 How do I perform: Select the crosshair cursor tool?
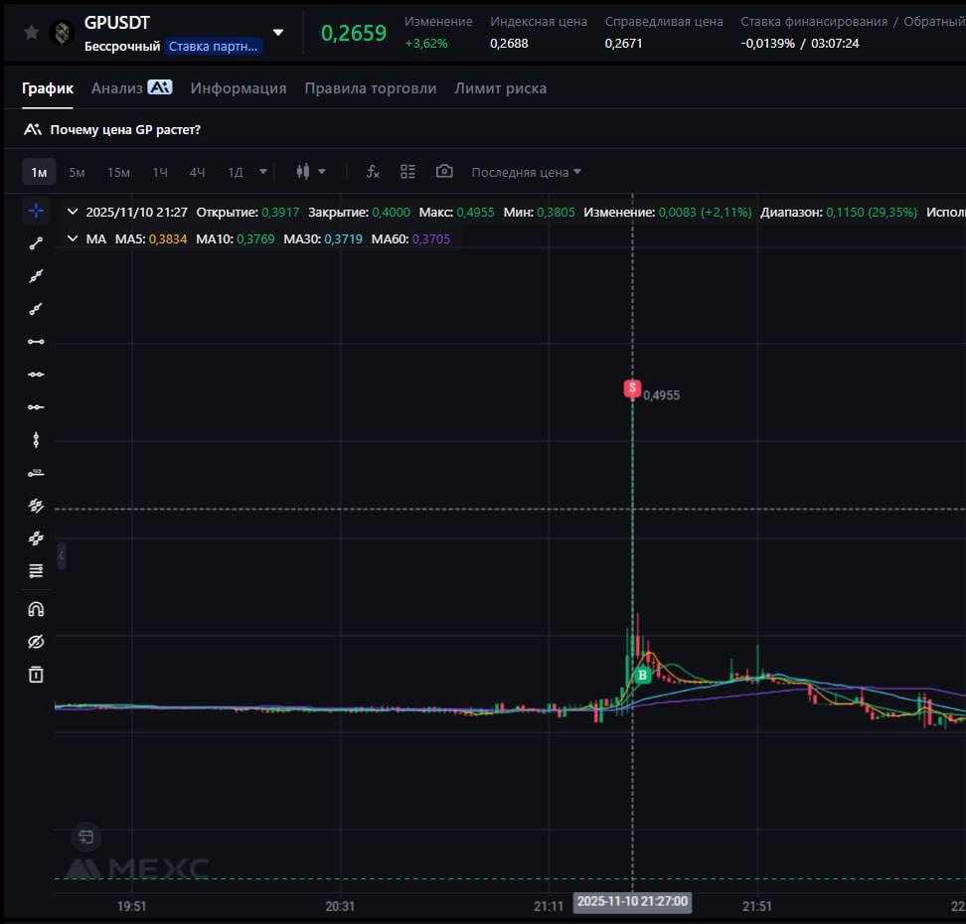point(36,211)
